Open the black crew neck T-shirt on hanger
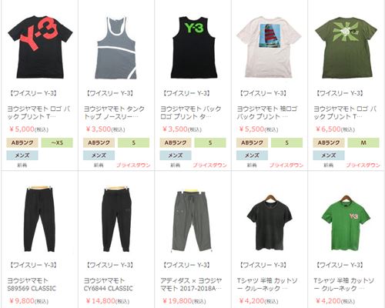Viewport: 385px width, 308px height. pyautogui.click(x=269, y=223)
